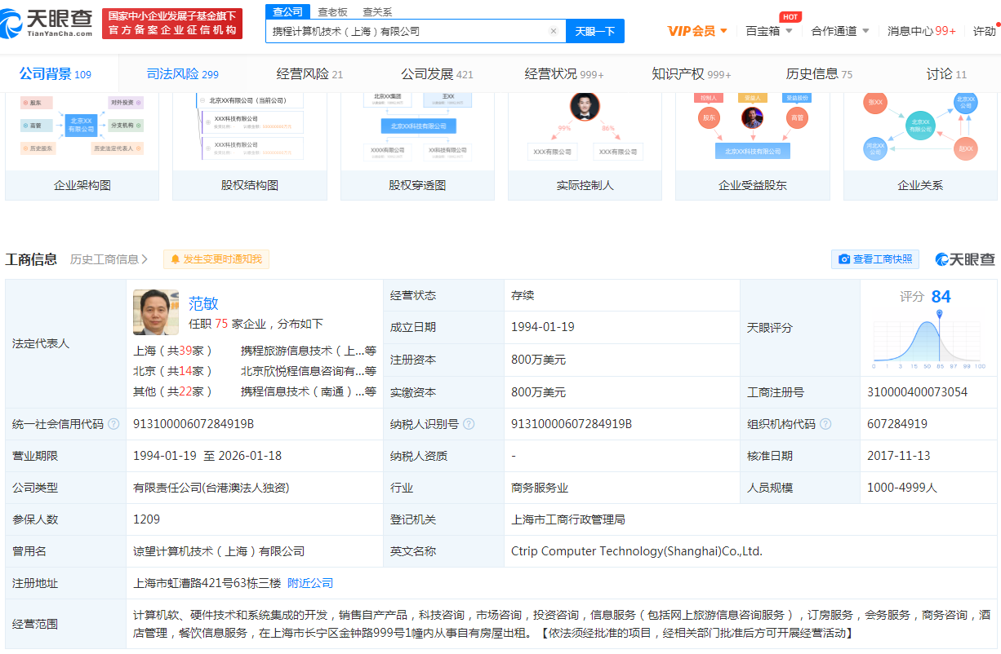Open the 企业关系 diagram card
1001x654 pixels.
click(920, 147)
